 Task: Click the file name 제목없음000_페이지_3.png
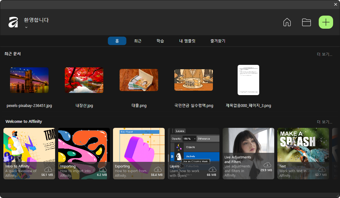(249, 106)
